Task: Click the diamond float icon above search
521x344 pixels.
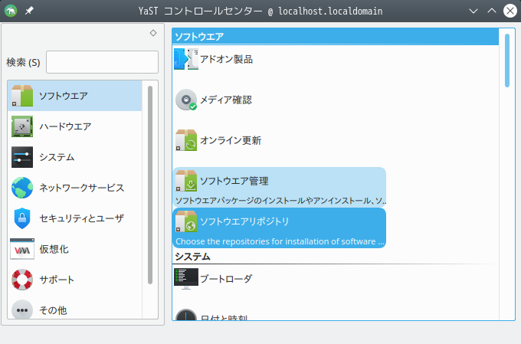Action: point(153,33)
